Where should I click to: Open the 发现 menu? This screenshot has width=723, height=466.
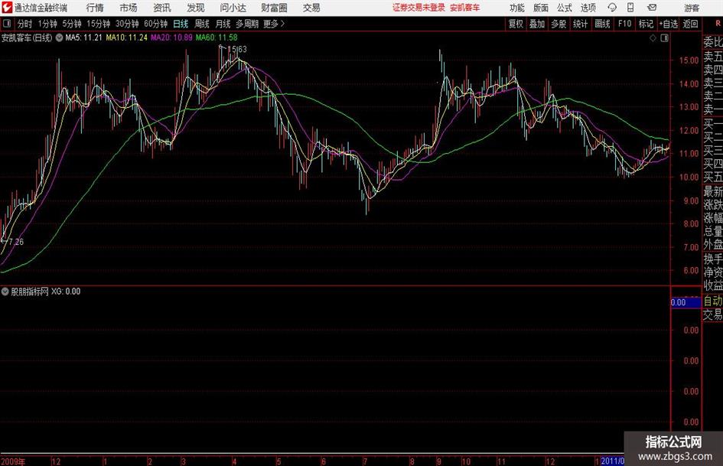coord(196,8)
